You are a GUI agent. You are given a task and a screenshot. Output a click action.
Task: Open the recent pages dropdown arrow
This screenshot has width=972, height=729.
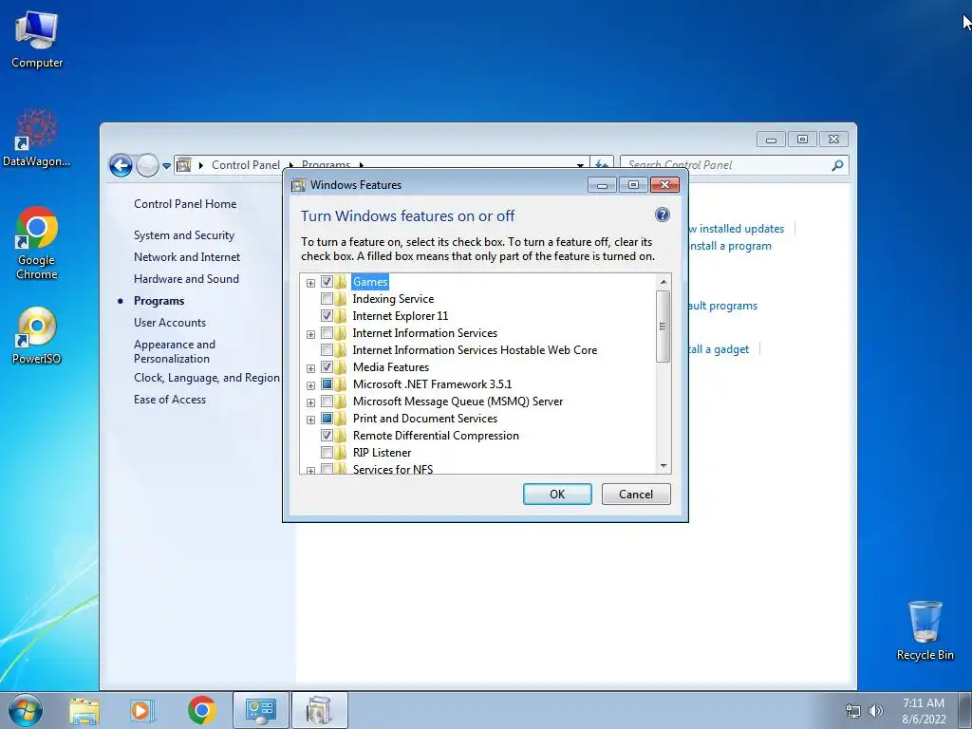tap(166, 166)
